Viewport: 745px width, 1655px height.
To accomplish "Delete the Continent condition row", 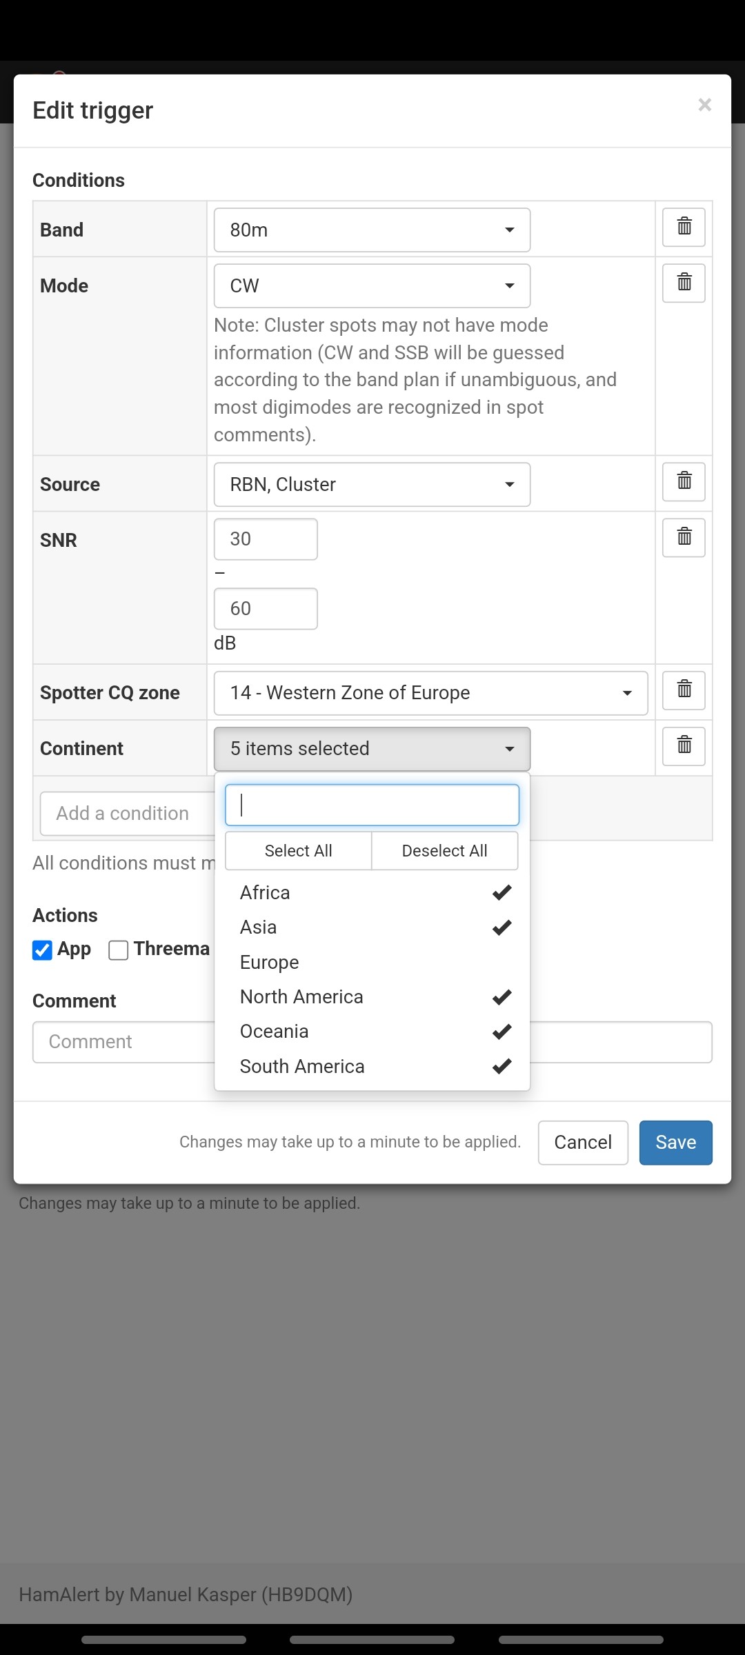I will [683, 746].
